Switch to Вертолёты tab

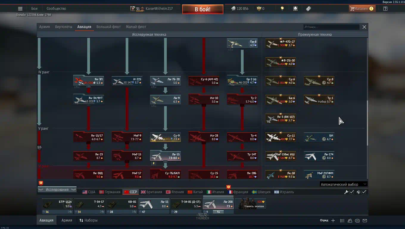tap(63, 27)
